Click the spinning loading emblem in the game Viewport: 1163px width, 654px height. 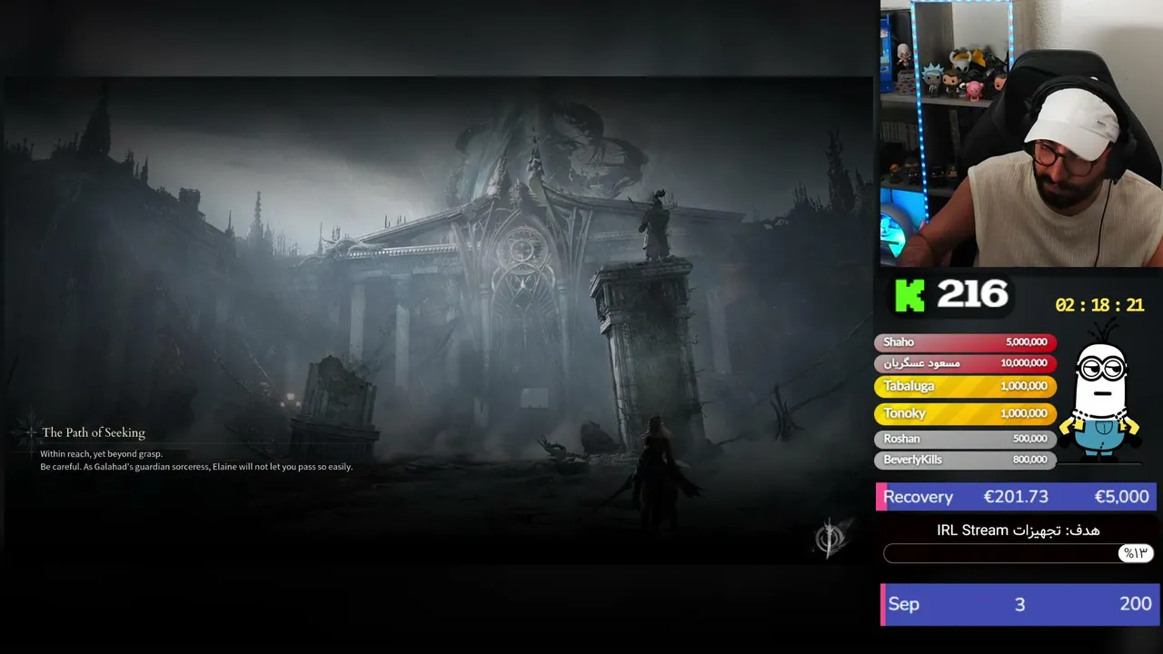coord(830,538)
